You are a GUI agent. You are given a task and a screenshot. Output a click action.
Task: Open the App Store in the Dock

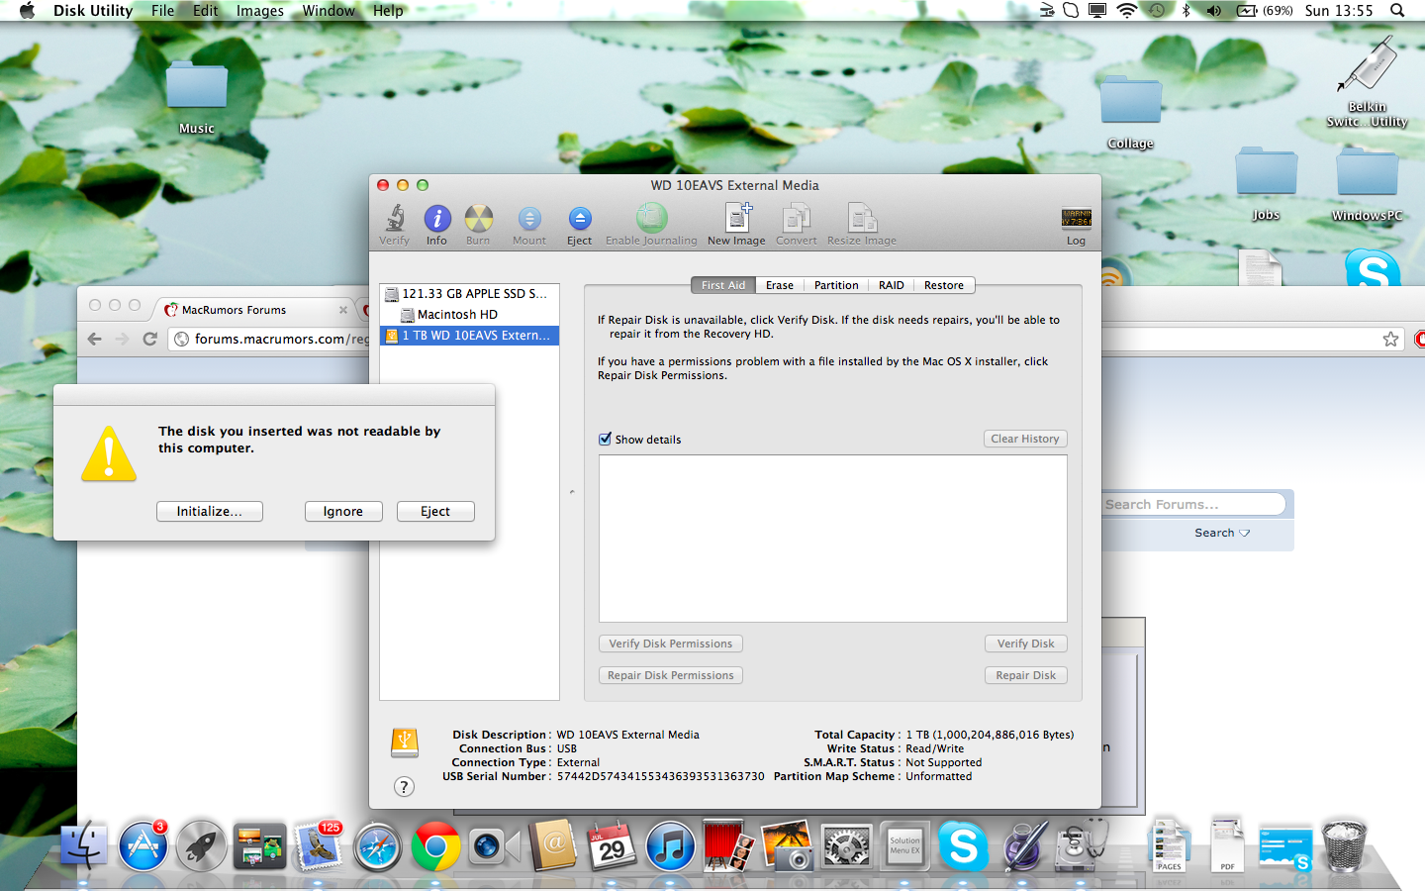tap(143, 846)
